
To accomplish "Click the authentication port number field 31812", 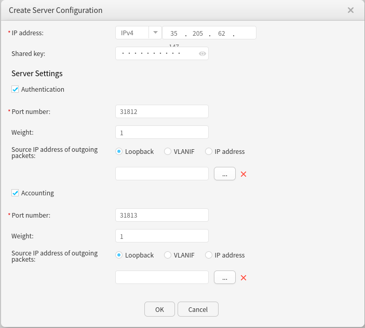I will pyautogui.click(x=161, y=111).
